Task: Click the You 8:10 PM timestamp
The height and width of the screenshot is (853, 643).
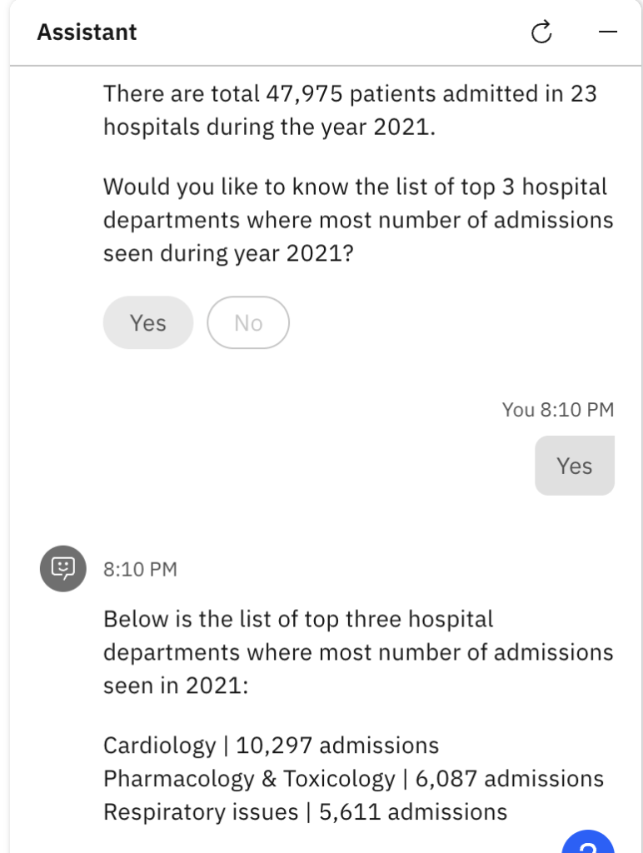Action: point(558,410)
